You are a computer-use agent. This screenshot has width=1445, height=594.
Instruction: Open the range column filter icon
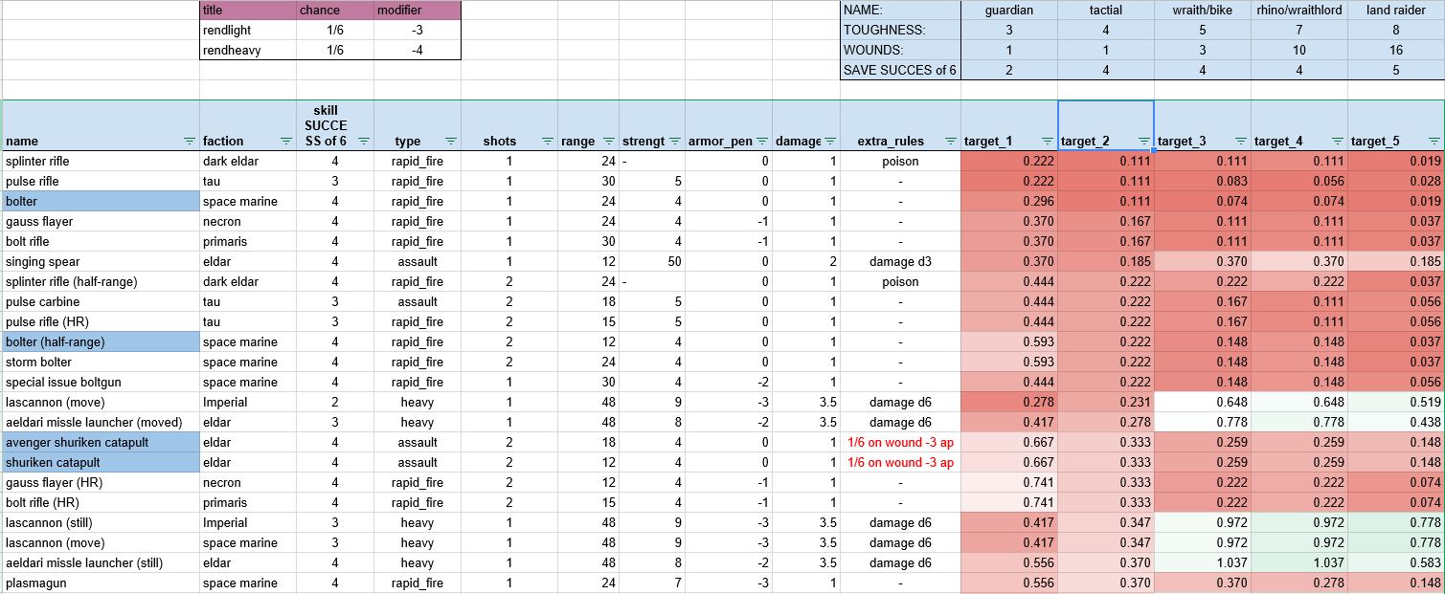[609, 142]
